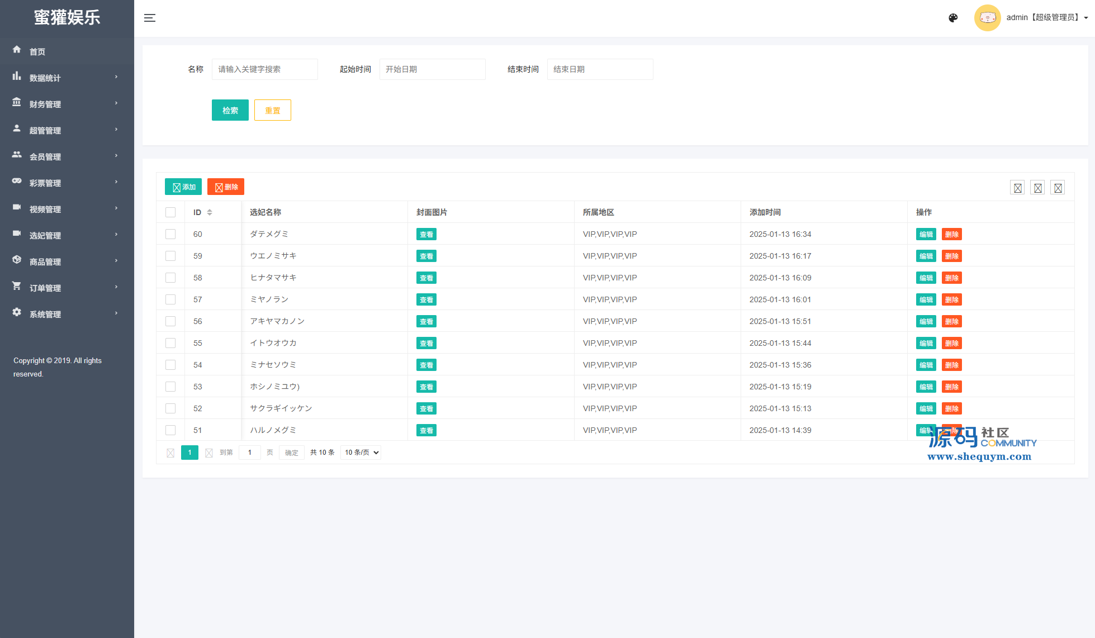
Task: Click the hamburger sidebar collapse icon
Action: tap(150, 18)
